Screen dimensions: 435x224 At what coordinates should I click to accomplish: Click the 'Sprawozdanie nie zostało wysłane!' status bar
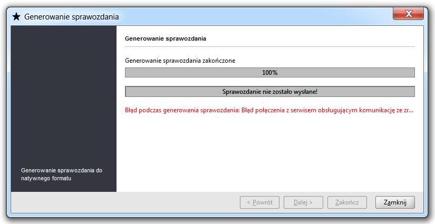(x=270, y=92)
